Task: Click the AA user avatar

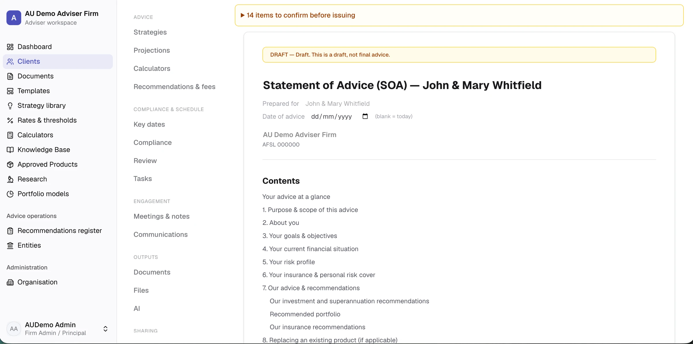Action: [14, 329]
